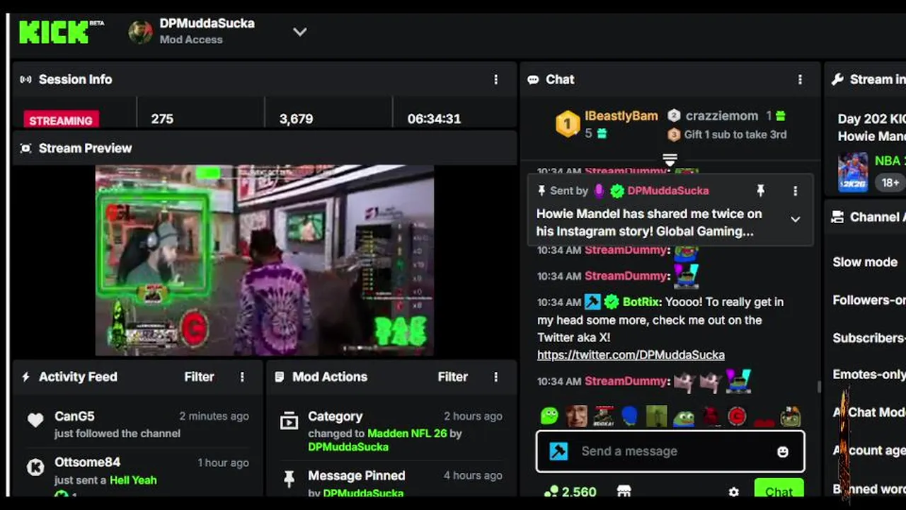Open the twitter.com/DPMuddaSucka link
The image size is (906, 510).
(x=631, y=355)
